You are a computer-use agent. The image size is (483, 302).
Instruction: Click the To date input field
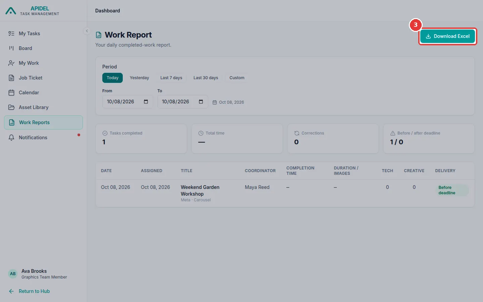coord(182,102)
